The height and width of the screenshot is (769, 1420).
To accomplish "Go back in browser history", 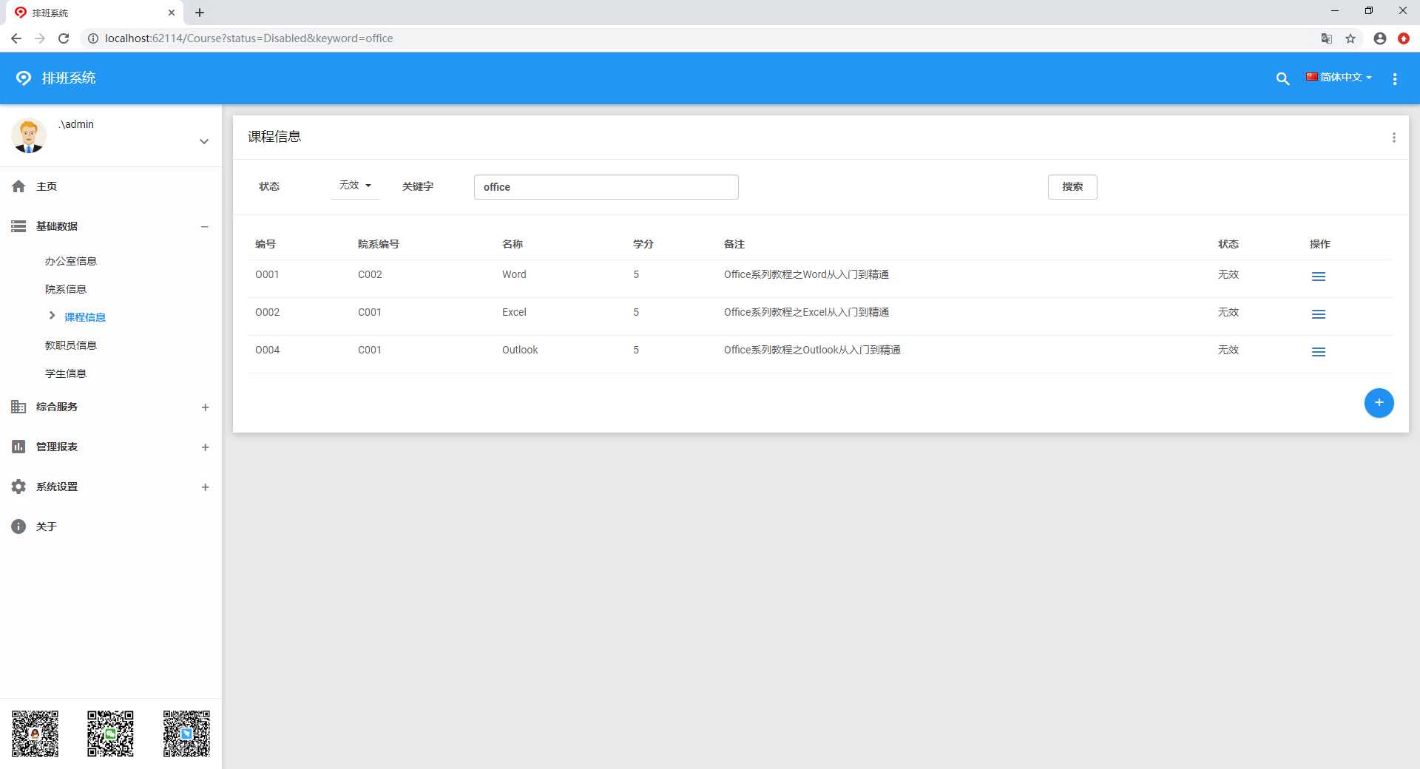I will [x=16, y=38].
